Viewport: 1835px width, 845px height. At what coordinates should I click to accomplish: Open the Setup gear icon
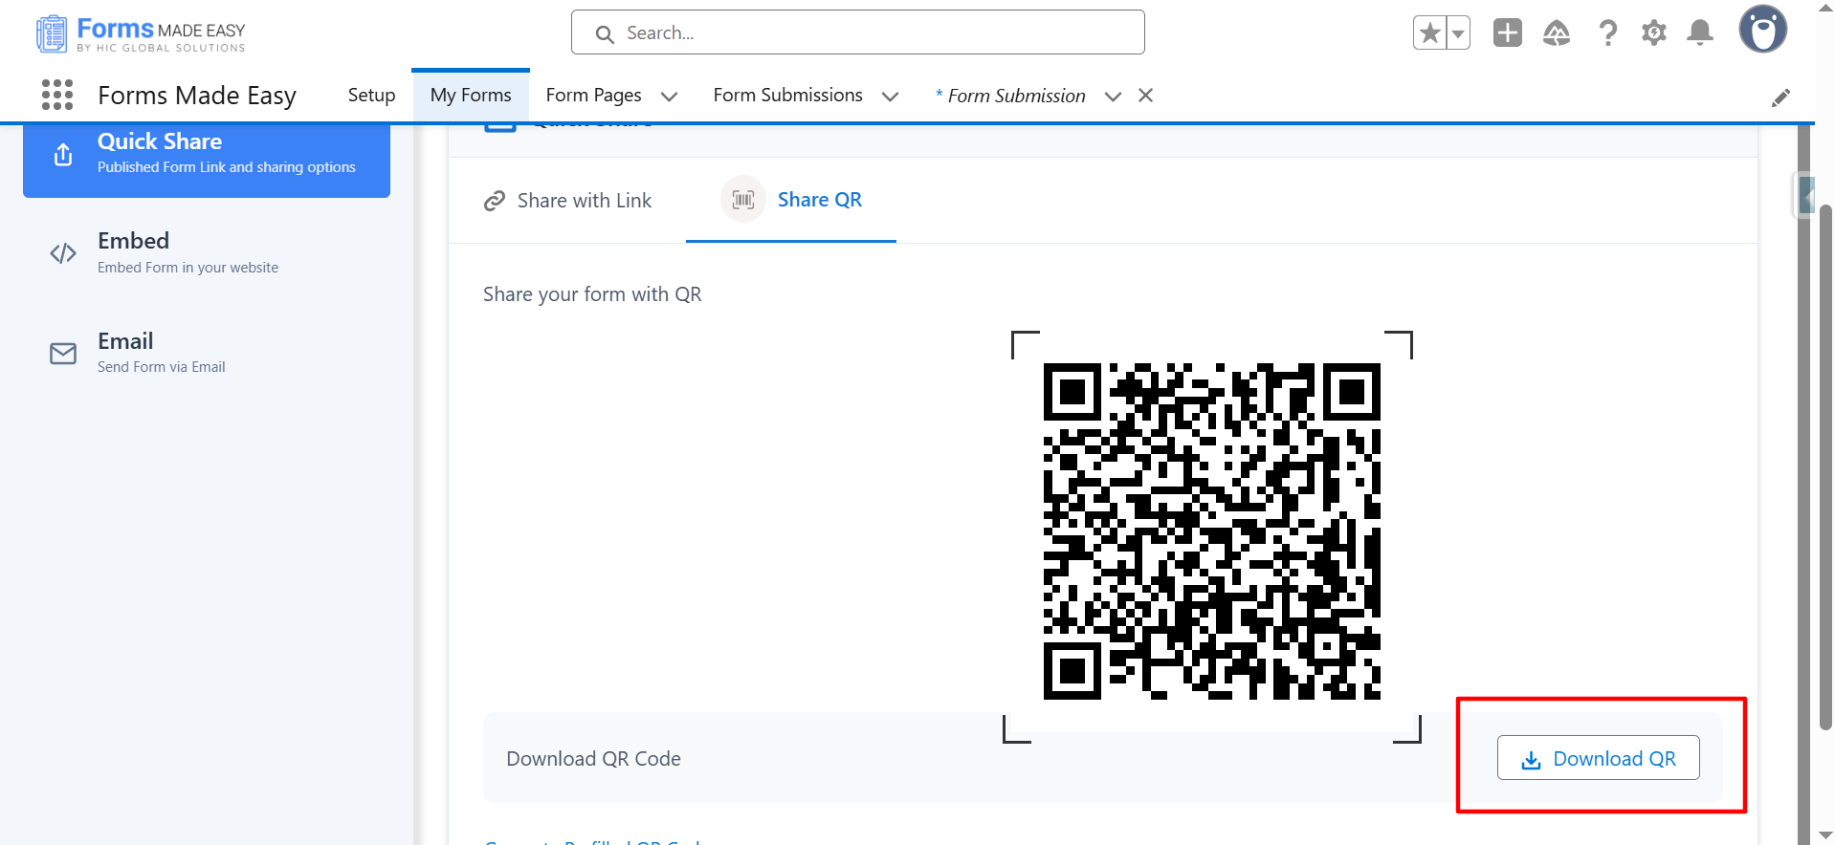1653,33
